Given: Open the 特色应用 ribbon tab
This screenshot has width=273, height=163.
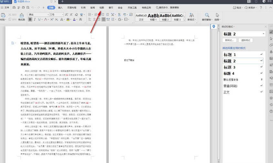Looking at the screenshot, I should (x=146, y=8).
